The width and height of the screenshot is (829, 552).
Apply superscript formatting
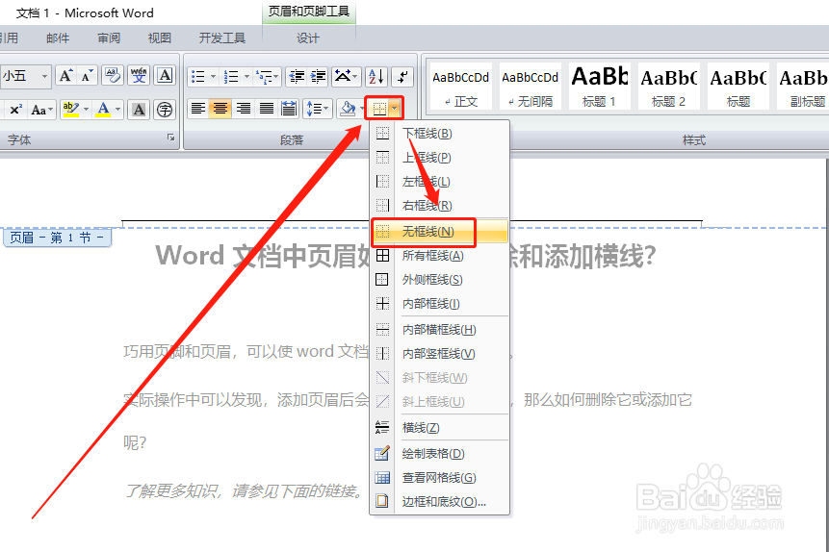click(x=15, y=110)
